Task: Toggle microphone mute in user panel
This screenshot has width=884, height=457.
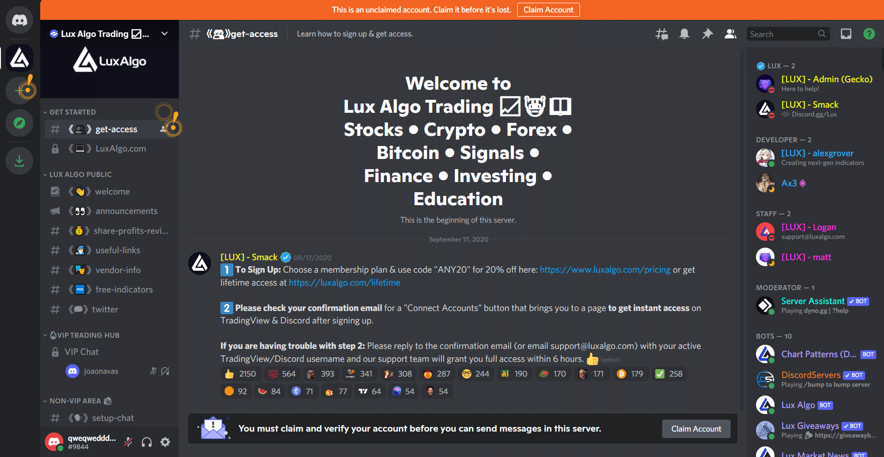Action: (128, 442)
